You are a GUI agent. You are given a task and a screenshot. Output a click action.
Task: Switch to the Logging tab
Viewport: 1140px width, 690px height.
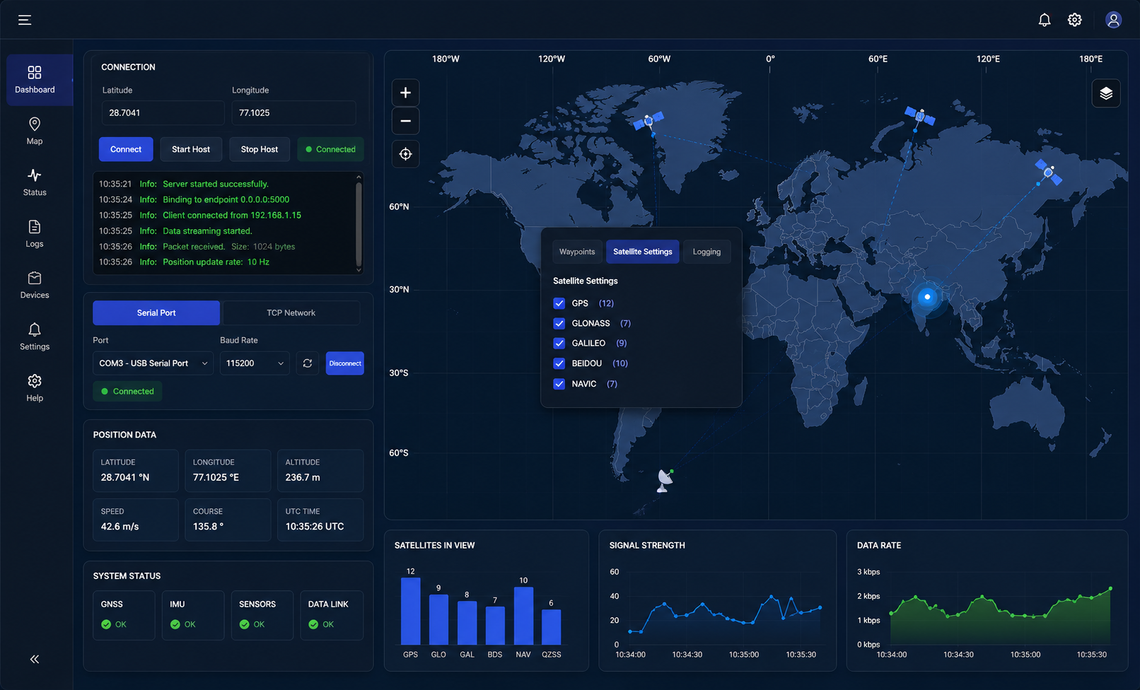click(706, 252)
